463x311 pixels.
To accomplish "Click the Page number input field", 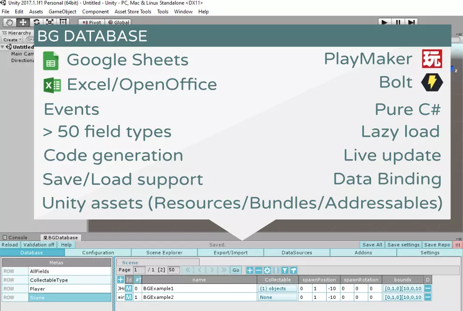I will point(139,270).
